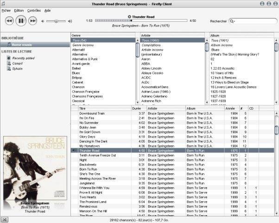The width and height of the screenshot is (279, 223).
Task: Click the track list scroll down arrow
Action: pyautogui.click(x=276, y=213)
